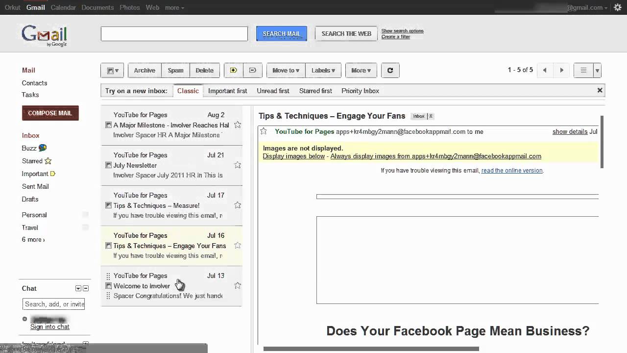Click the Buzz icon in sidebar
This screenshot has width=627, height=353.
[x=43, y=148]
